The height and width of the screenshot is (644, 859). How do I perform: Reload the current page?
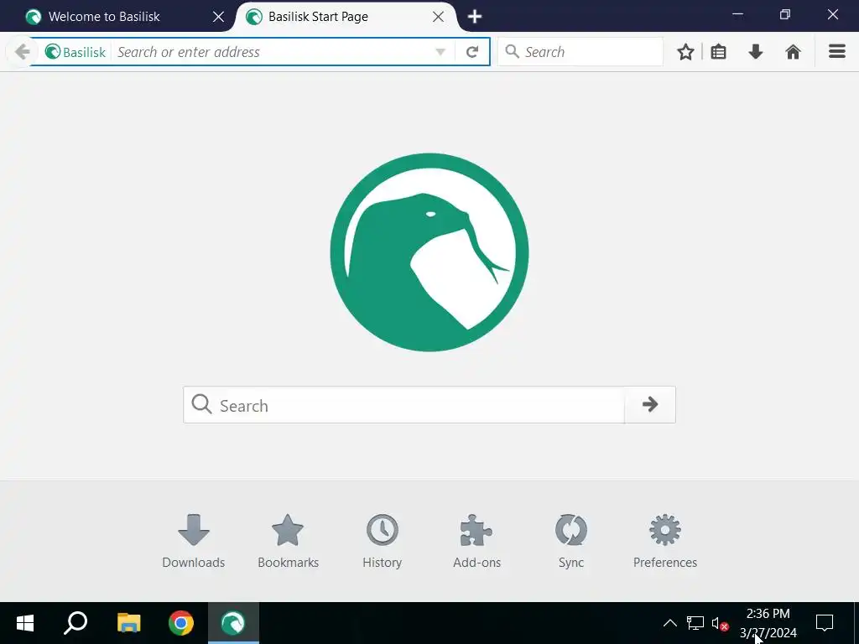pyautogui.click(x=471, y=52)
